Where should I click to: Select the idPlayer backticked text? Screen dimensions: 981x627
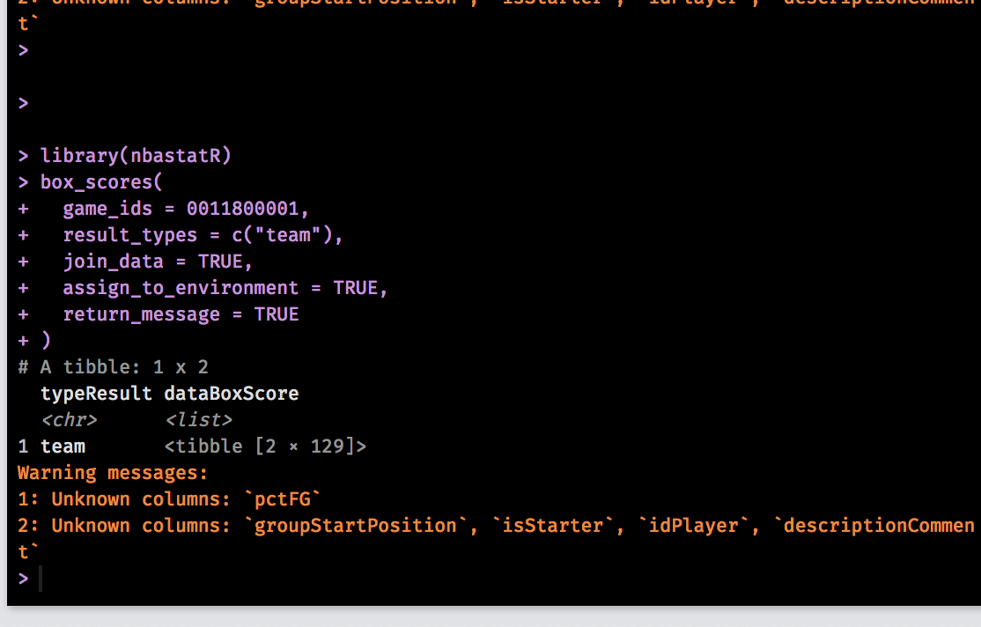(x=695, y=525)
